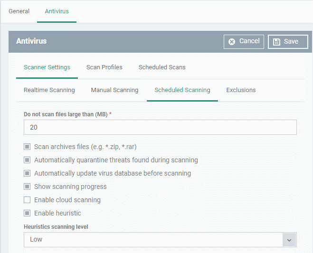The height and width of the screenshot is (253, 313).
Task: Switch to the General tab
Action: 19,11
